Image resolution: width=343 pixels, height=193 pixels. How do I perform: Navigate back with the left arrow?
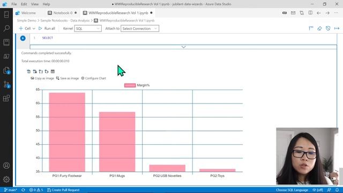(x=319, y=13)
